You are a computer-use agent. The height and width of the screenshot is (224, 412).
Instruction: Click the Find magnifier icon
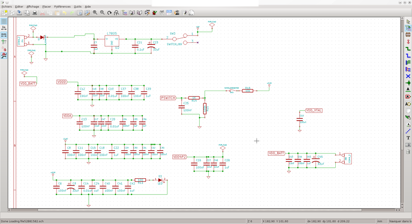click(x=80, y=13)
